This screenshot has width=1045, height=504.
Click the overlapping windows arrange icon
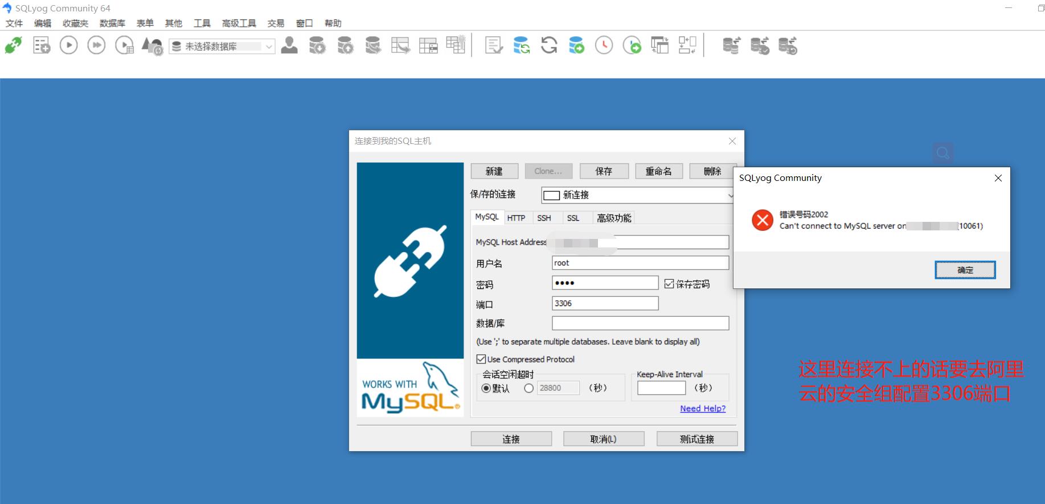pos(659,46)
